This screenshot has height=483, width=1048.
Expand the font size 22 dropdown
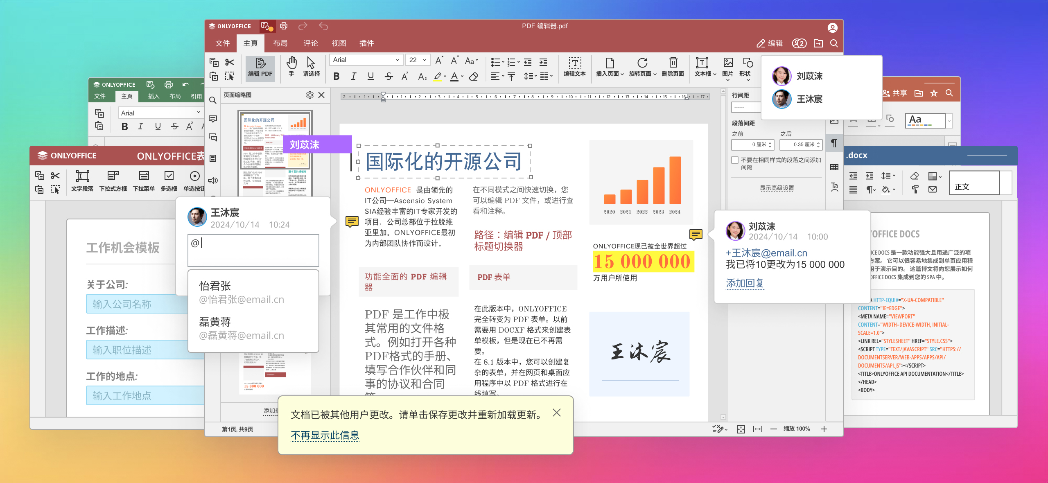(x=425, y=60)
